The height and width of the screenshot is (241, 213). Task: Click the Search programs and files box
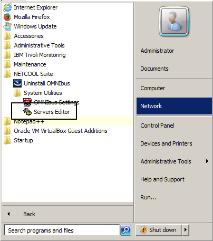pos(62,230)
